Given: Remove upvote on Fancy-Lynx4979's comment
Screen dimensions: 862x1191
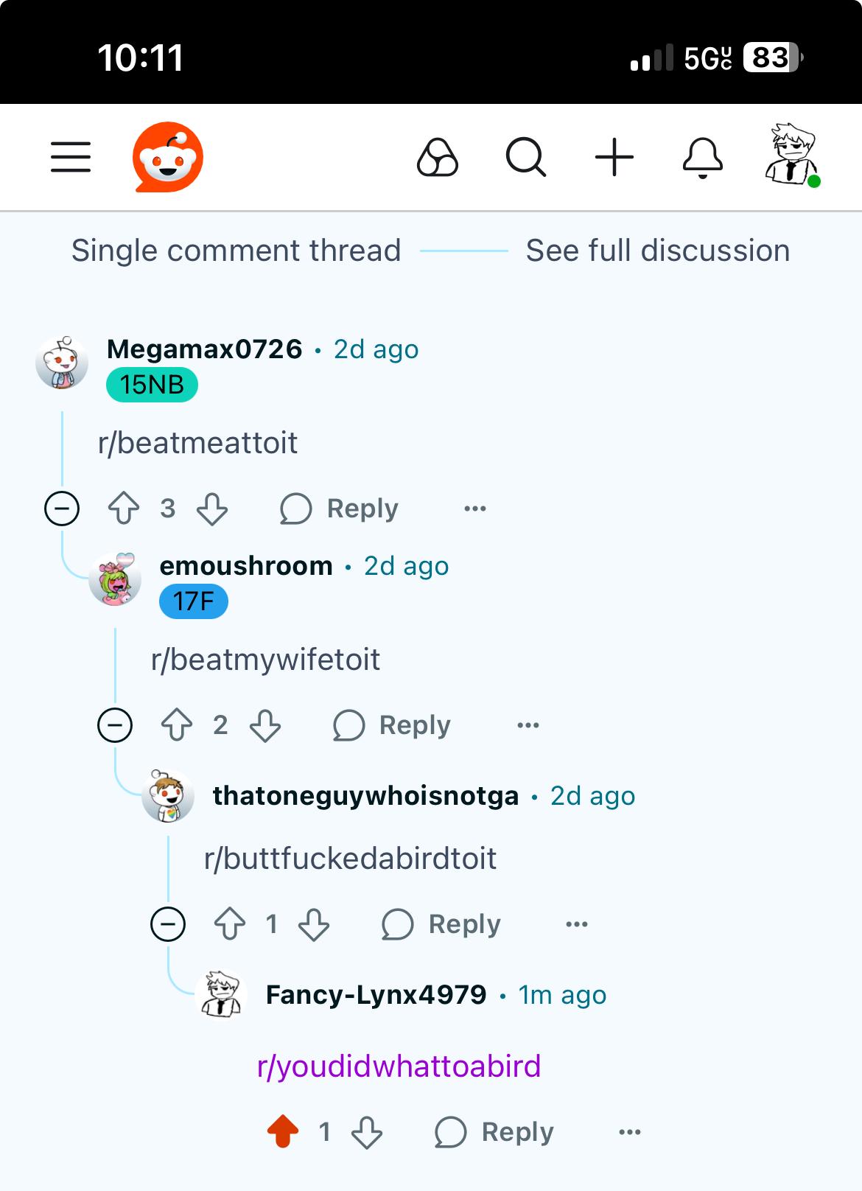Looking at the screenshot, I should tap(283, 1131).
